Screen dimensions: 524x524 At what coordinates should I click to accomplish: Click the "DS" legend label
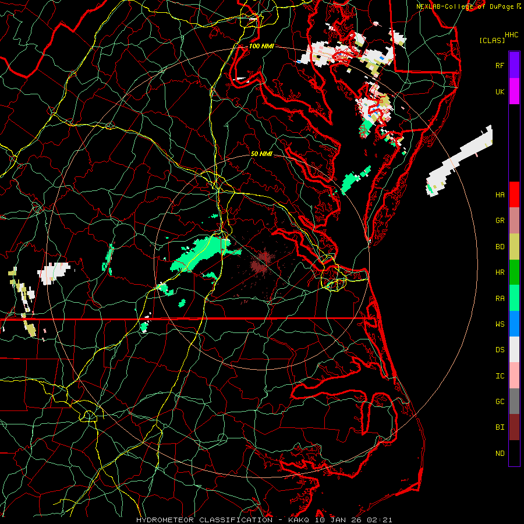pyautogui.click(x=500, y=350)
